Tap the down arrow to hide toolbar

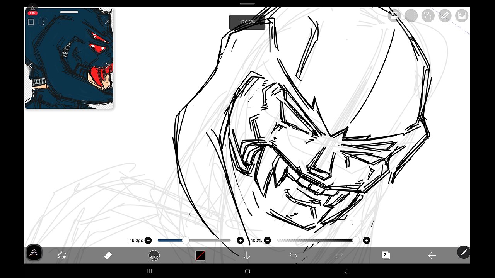coord(246,255)
